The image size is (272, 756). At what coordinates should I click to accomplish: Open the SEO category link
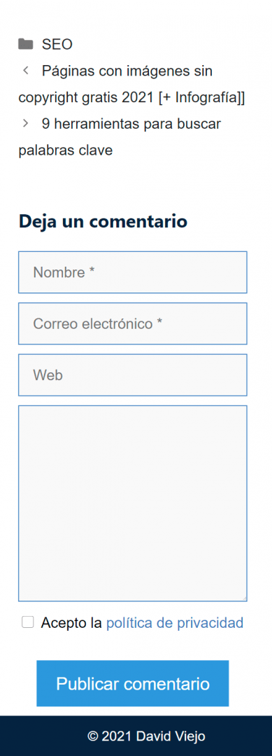tap(57, 45)
